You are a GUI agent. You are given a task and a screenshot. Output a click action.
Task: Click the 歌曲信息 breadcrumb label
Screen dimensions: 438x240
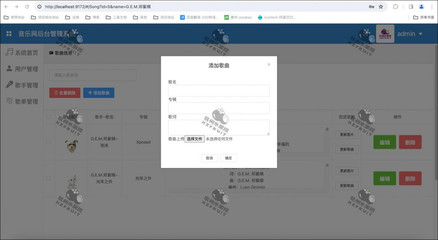point(63,53)
